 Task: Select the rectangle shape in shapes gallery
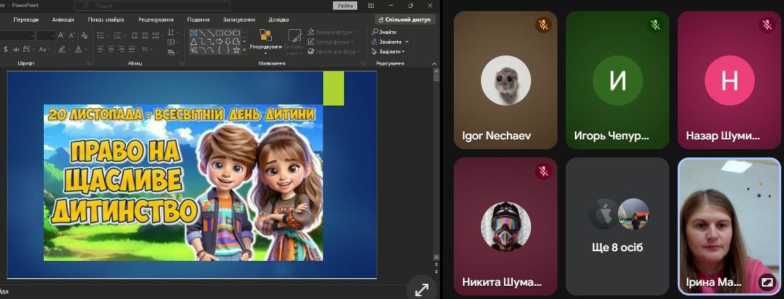pyautogui.click(x=218, y=32)
